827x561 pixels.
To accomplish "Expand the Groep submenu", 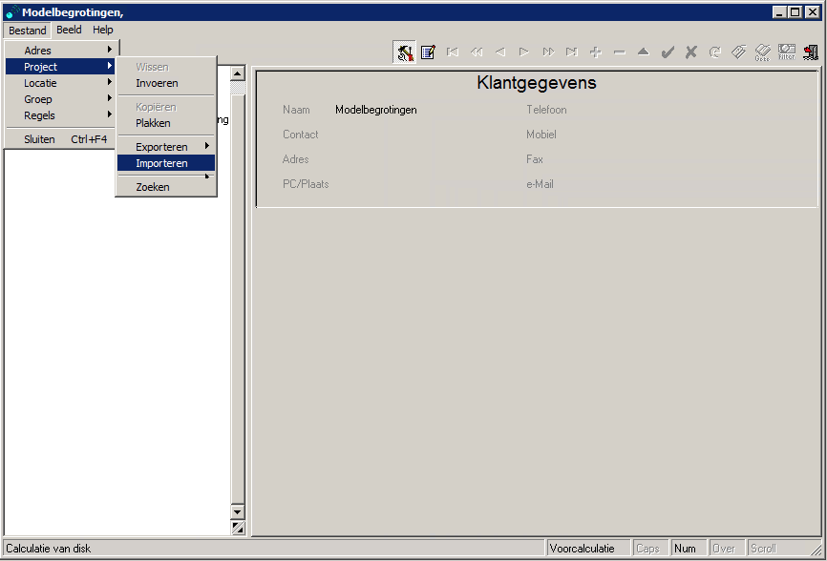I will (x=60, y=99).
